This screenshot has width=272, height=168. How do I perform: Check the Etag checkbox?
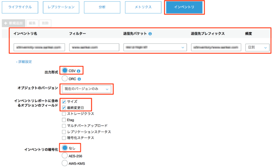[64, 120]
